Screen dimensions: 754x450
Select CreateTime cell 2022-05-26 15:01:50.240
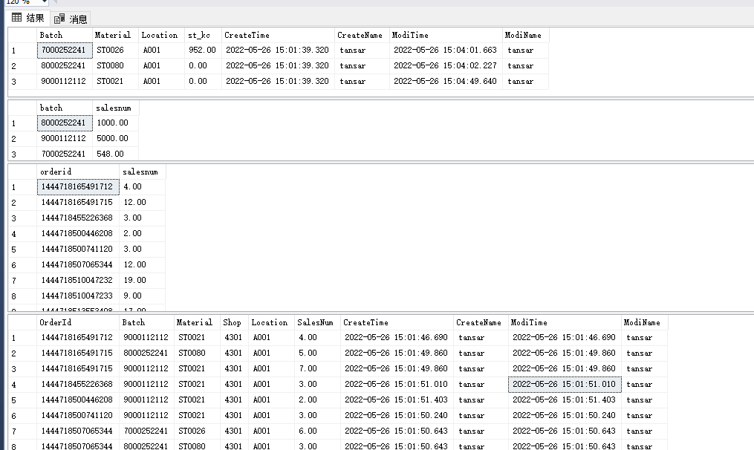(397, 415)
